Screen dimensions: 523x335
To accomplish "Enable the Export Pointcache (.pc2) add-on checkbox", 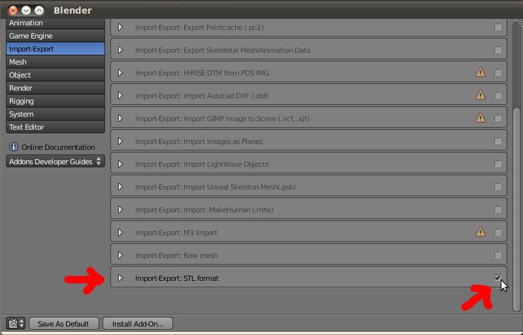I will 498,27.
